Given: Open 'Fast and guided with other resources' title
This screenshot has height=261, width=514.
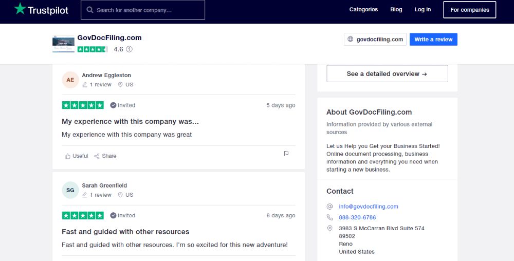Looking at the screenshot, I should 125,232.
